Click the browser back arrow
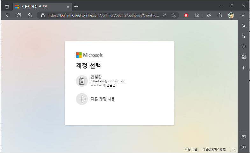This screenshot has width=250, height=153. tap(8, 15)
